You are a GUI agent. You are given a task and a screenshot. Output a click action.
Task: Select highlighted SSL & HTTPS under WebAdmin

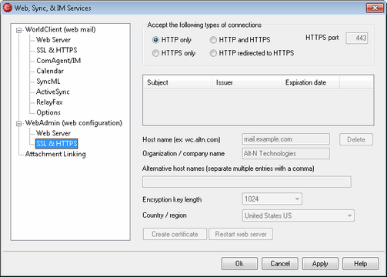(57, 144)
